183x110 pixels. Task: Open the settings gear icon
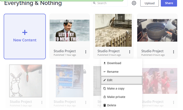[134, 3]
